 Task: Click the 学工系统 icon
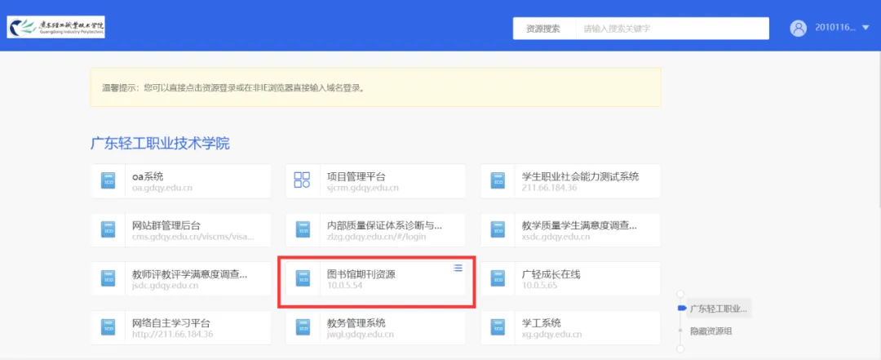[x=498, y=327]
